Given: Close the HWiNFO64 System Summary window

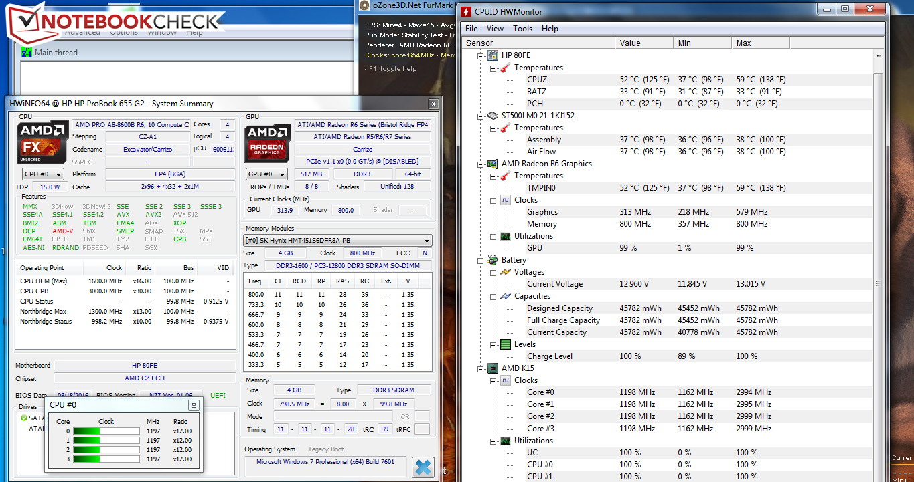Looking at the screenshot, I should tap(434, 104).
